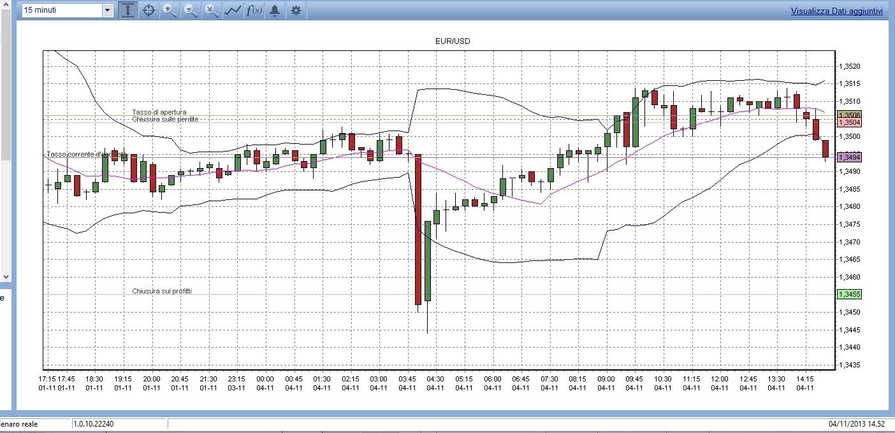Select the Tasso di apertura label
This screenshot has height=433, width=895.
pos(159,112)
